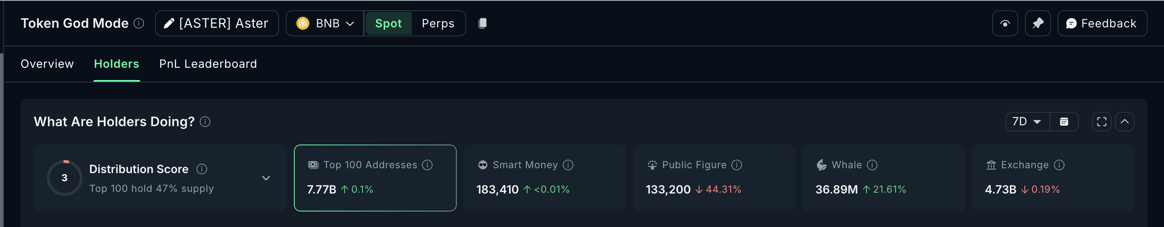The width and height of the screenshot is (1164, 227).
Task: Click the Feedback button
Action: 1102,23
